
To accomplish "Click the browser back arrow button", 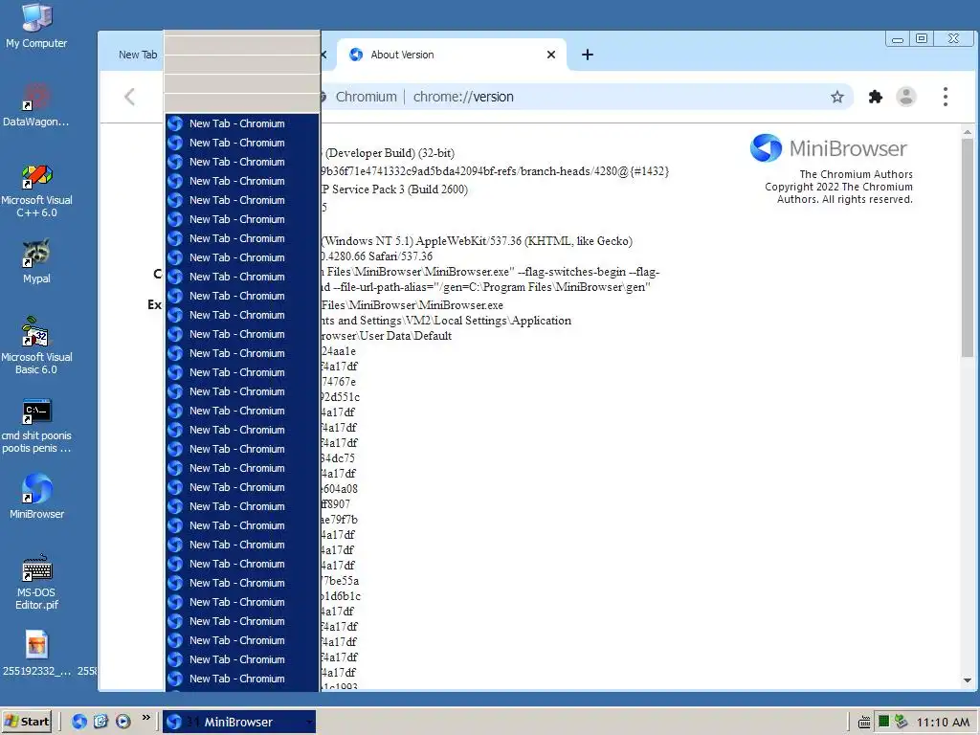I will 129,97.
